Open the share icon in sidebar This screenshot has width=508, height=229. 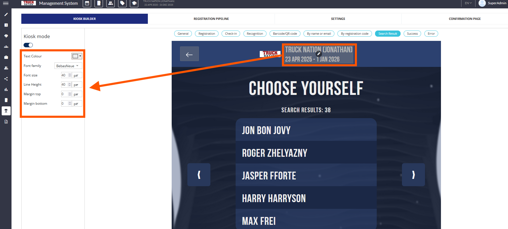(6, 79)
